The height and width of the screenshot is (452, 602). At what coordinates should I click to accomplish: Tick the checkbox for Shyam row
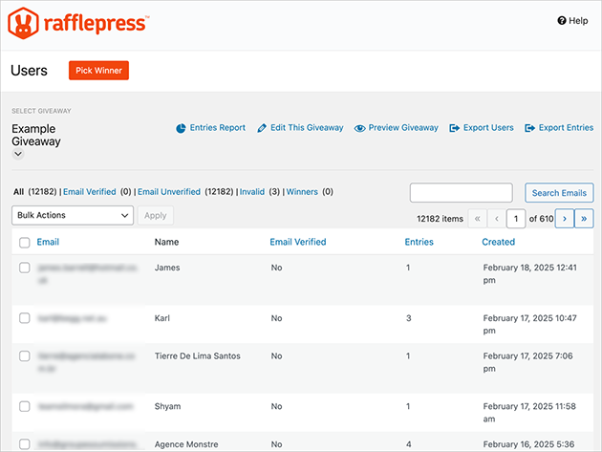(25, 406)
